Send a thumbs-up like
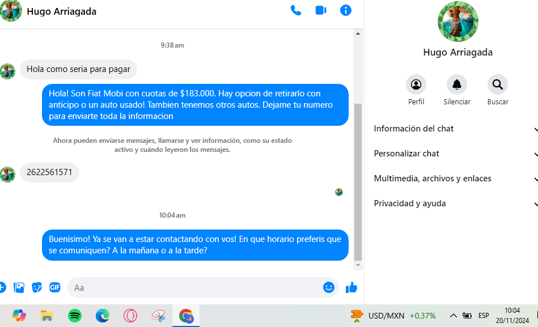The width and height of the screenshot is (538, 327). (351, 287)
